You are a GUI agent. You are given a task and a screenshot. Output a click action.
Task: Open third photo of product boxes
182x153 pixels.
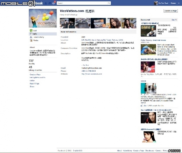(98, 23)
